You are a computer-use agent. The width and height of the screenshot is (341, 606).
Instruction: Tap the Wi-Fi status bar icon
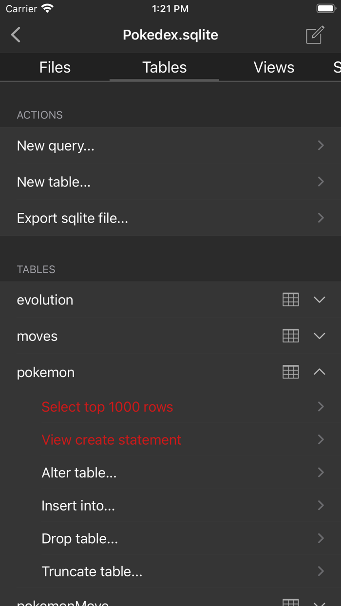click(47, 8)
